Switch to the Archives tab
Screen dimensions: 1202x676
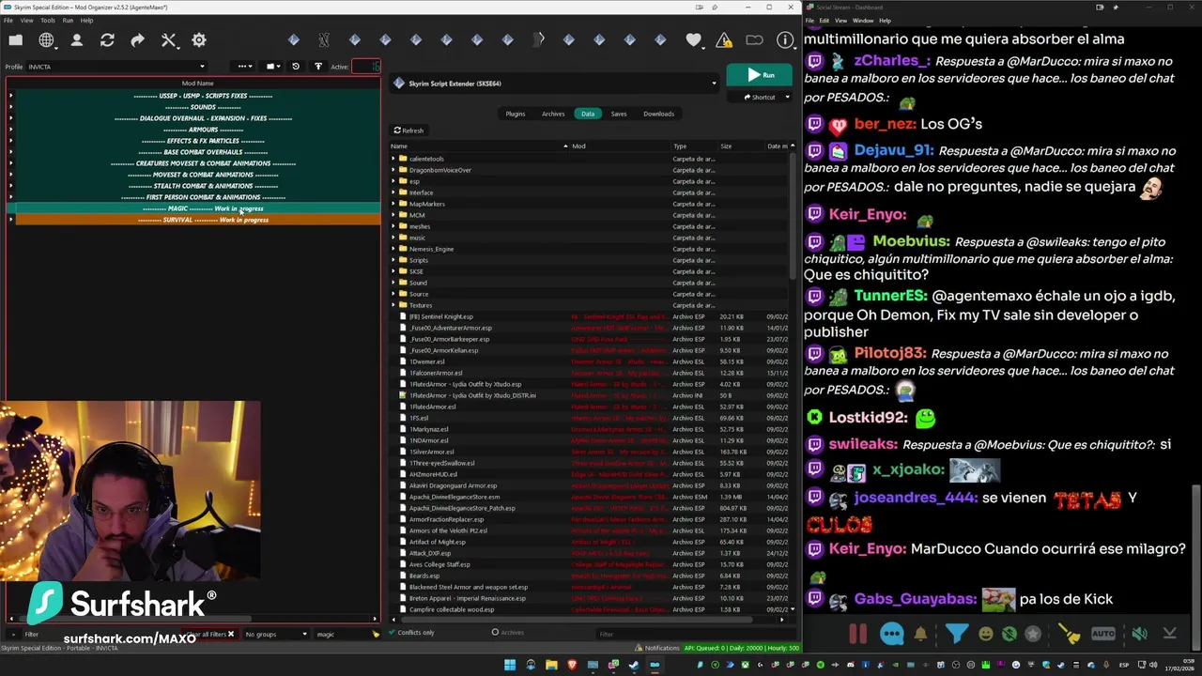(553, 114)
